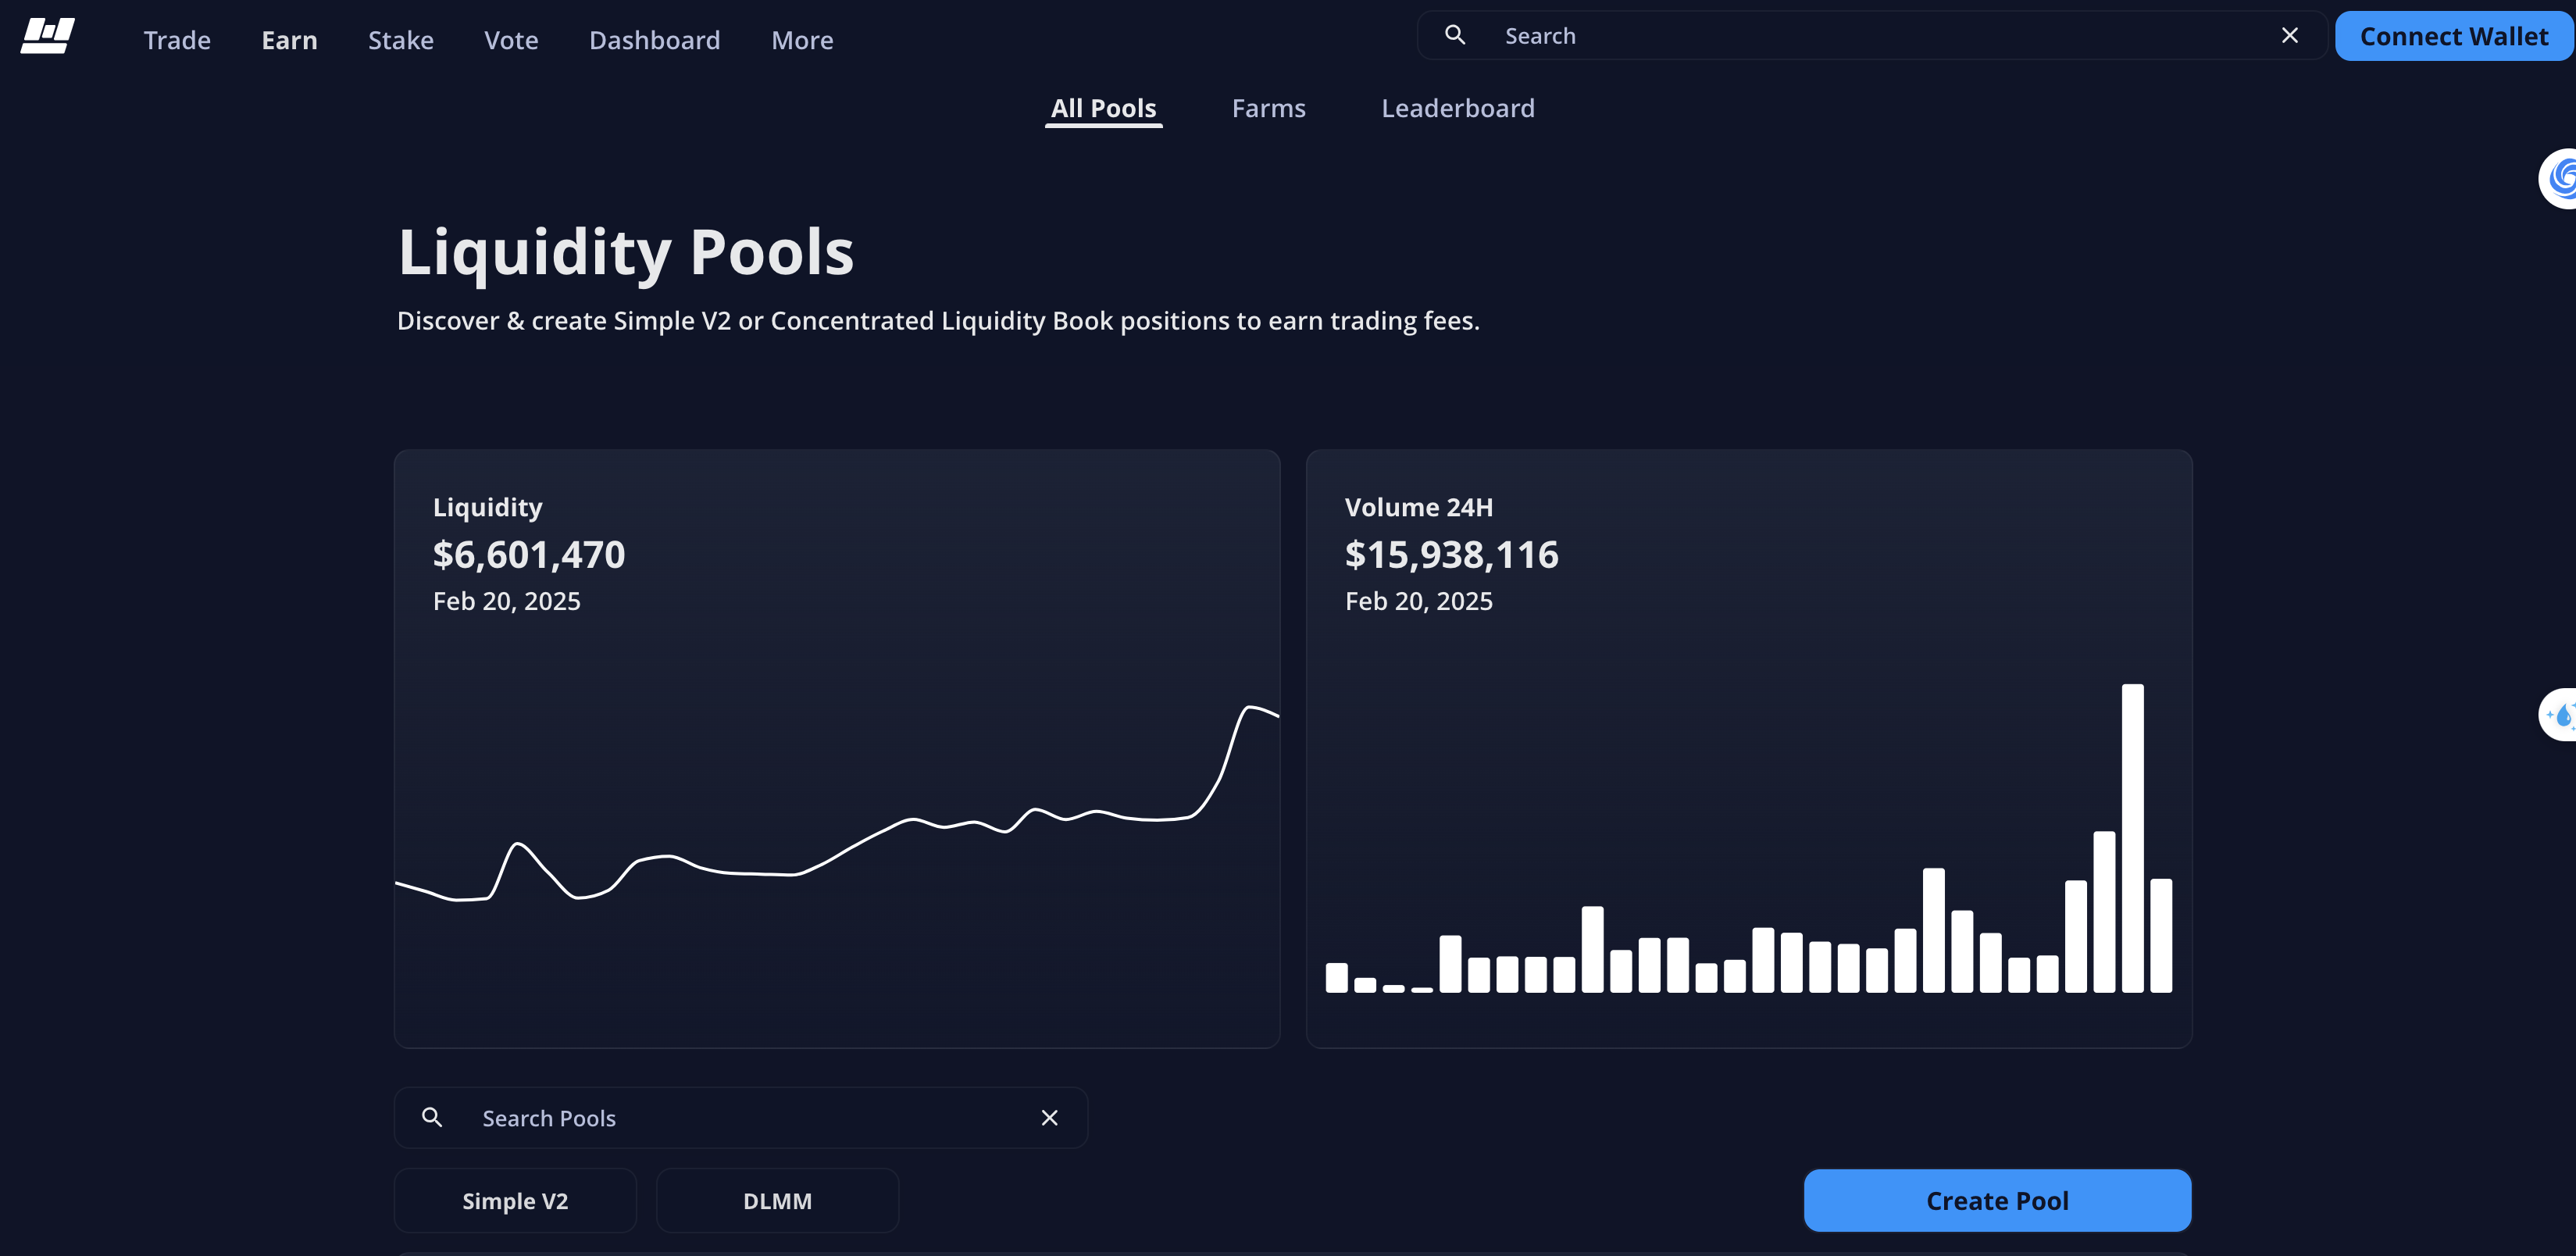Click the Trader Joe logo icon
2576x1256 pixels.
pyautogui.click(x=47, y=36)
